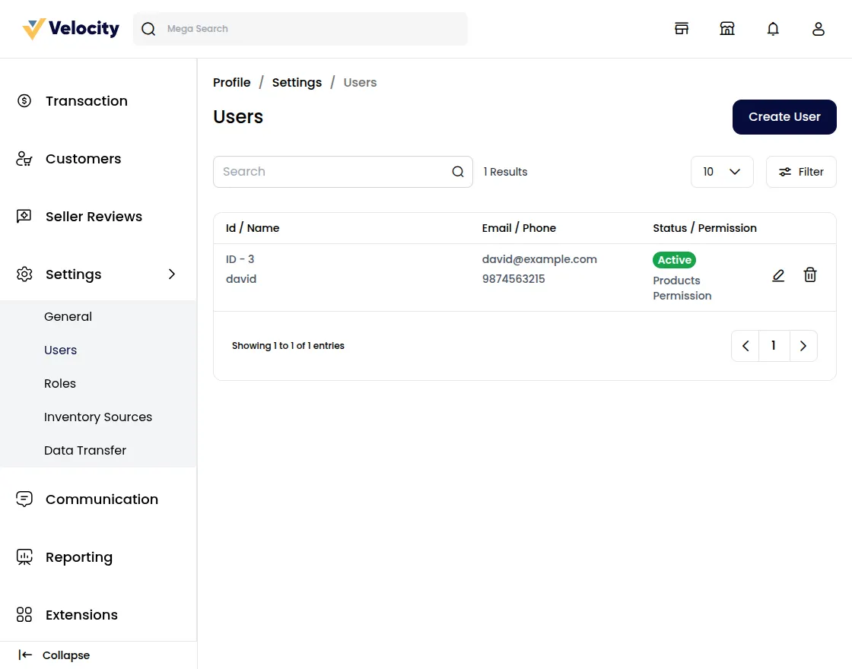This screenshot has height=669, width=852.
Task: Click the Transaction dollar icon in sidebar
Action: pyautogui.click(x=24, y=101)
